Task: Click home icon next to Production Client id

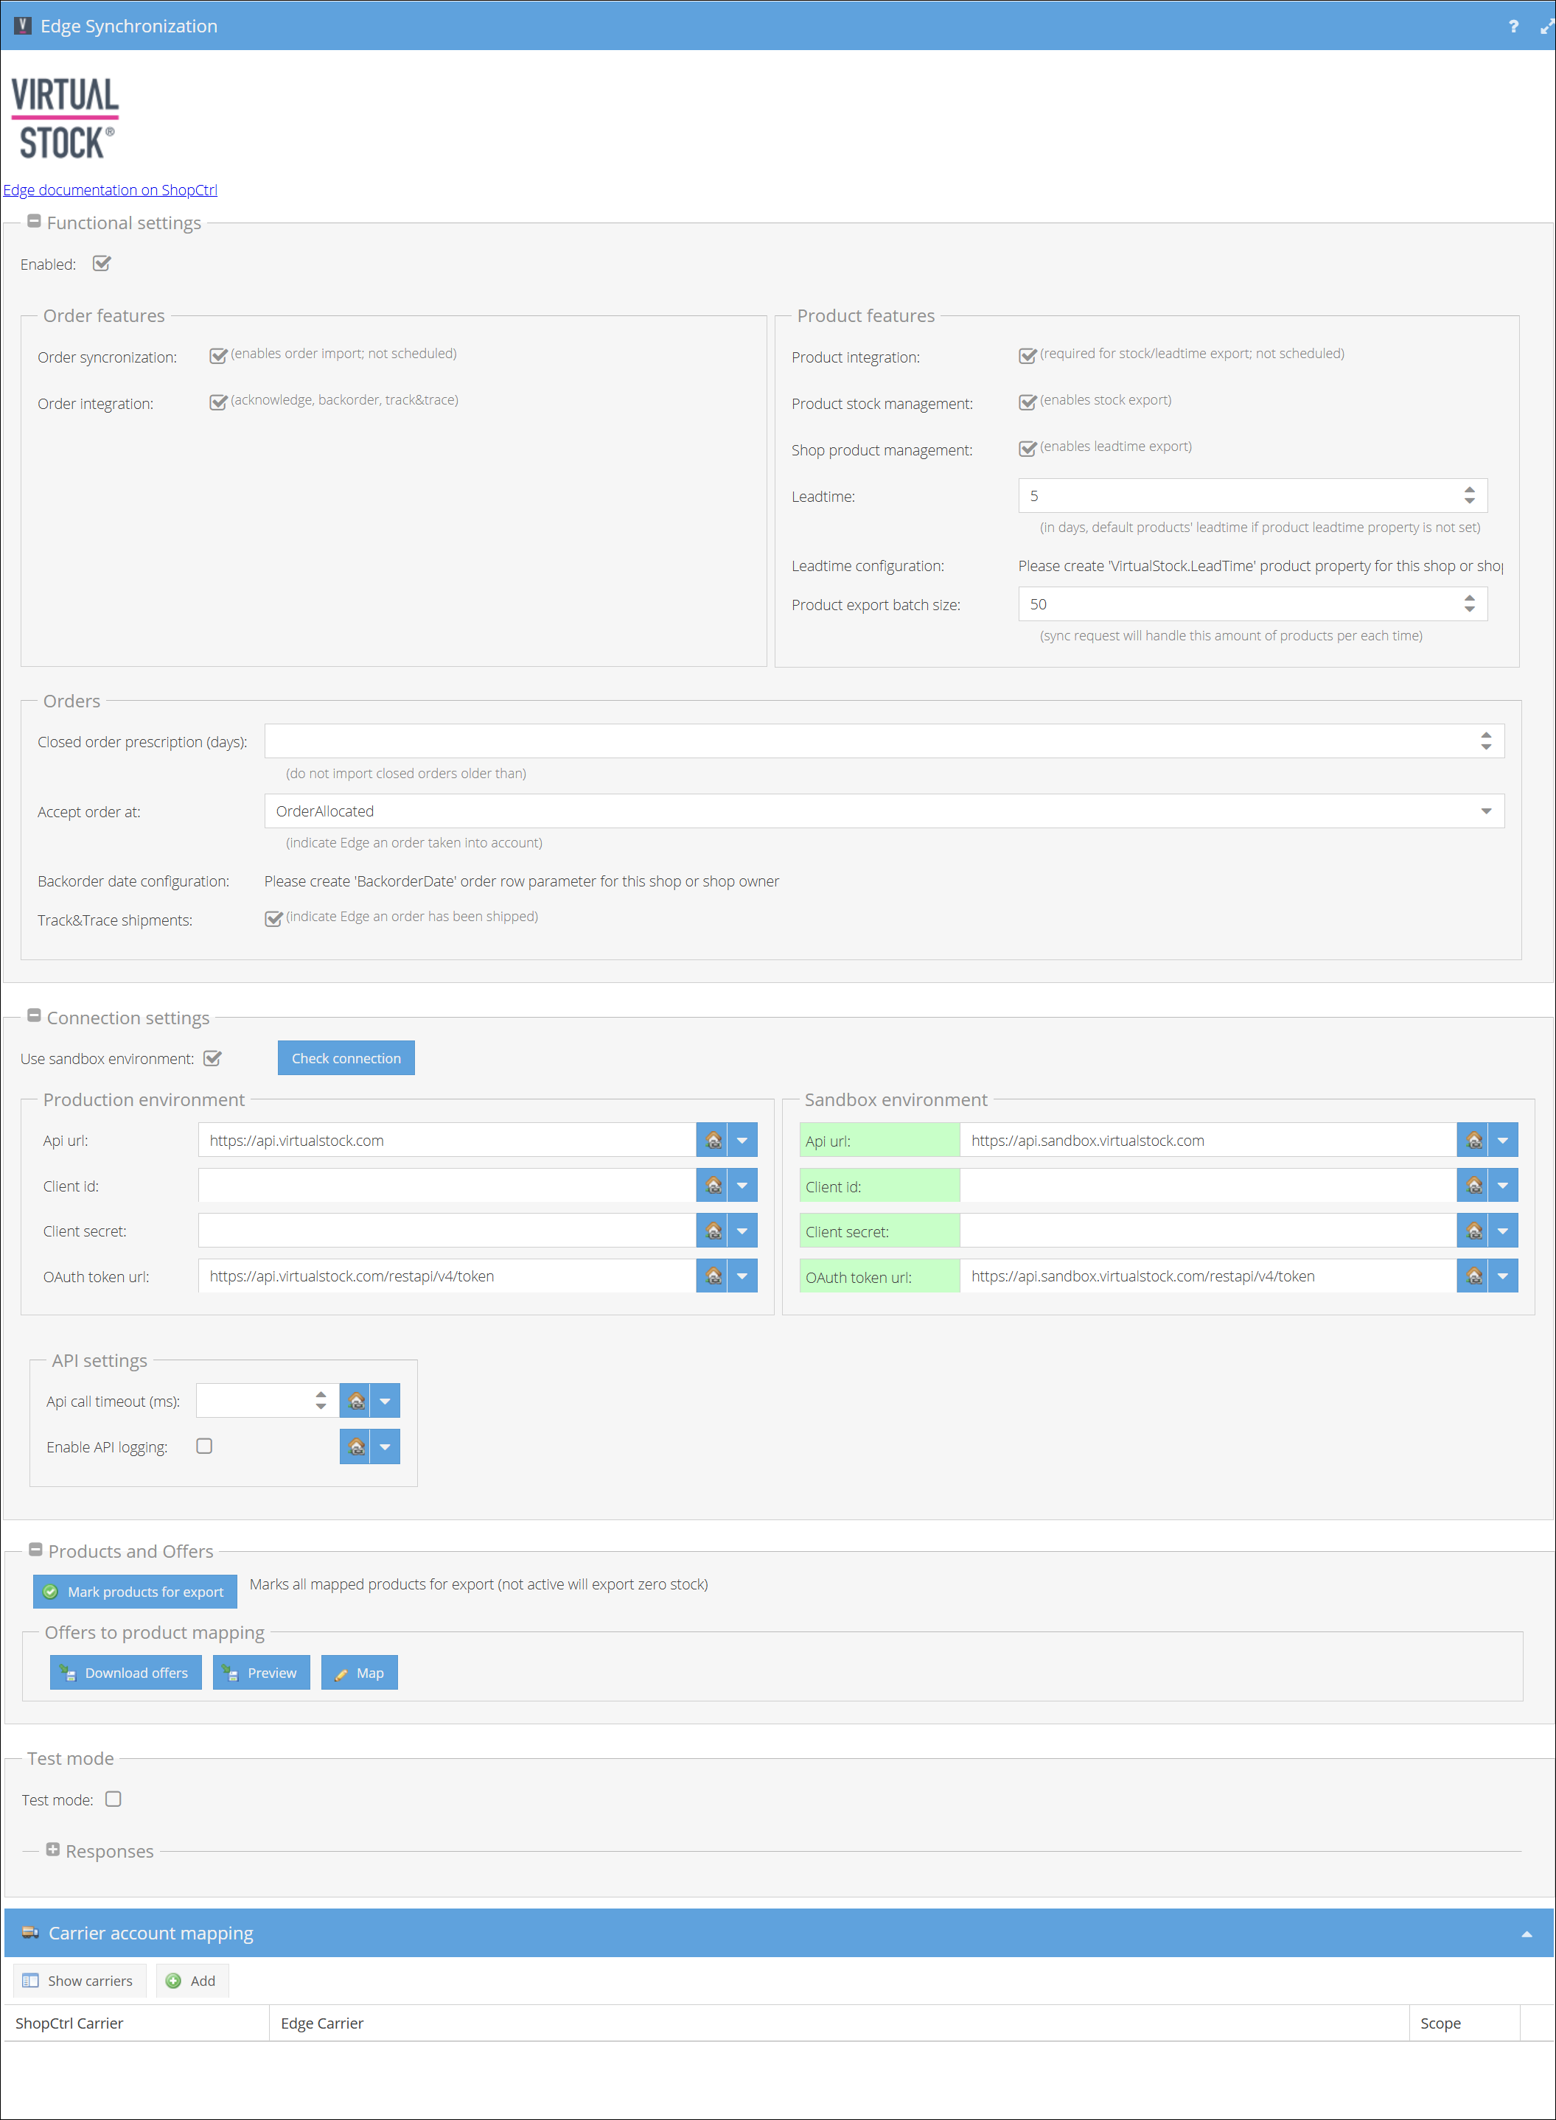Action: pos(712,1185)
